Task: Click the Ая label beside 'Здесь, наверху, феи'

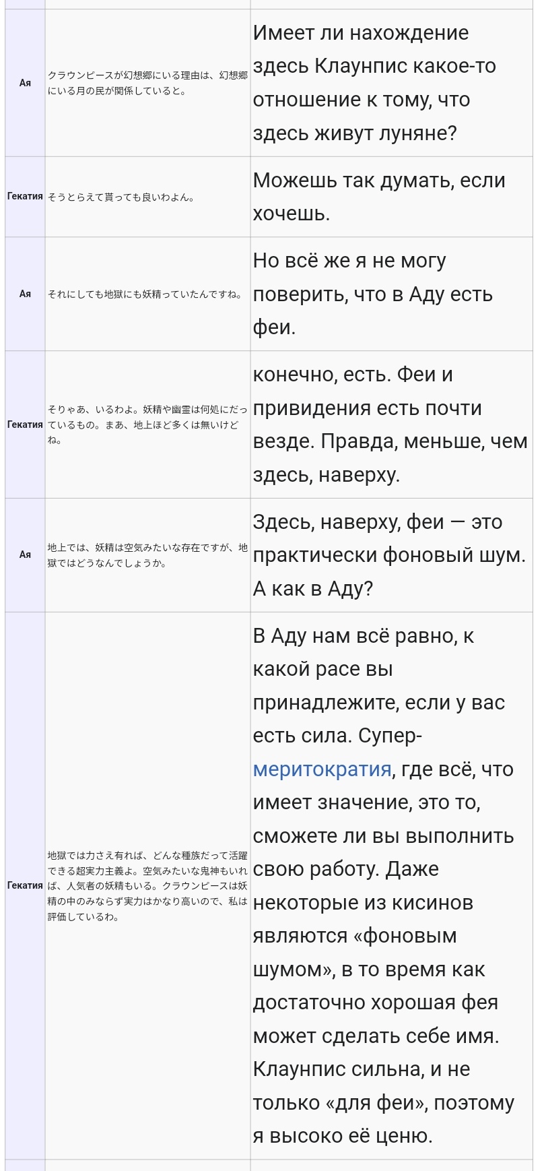Action: pos(25,555)
